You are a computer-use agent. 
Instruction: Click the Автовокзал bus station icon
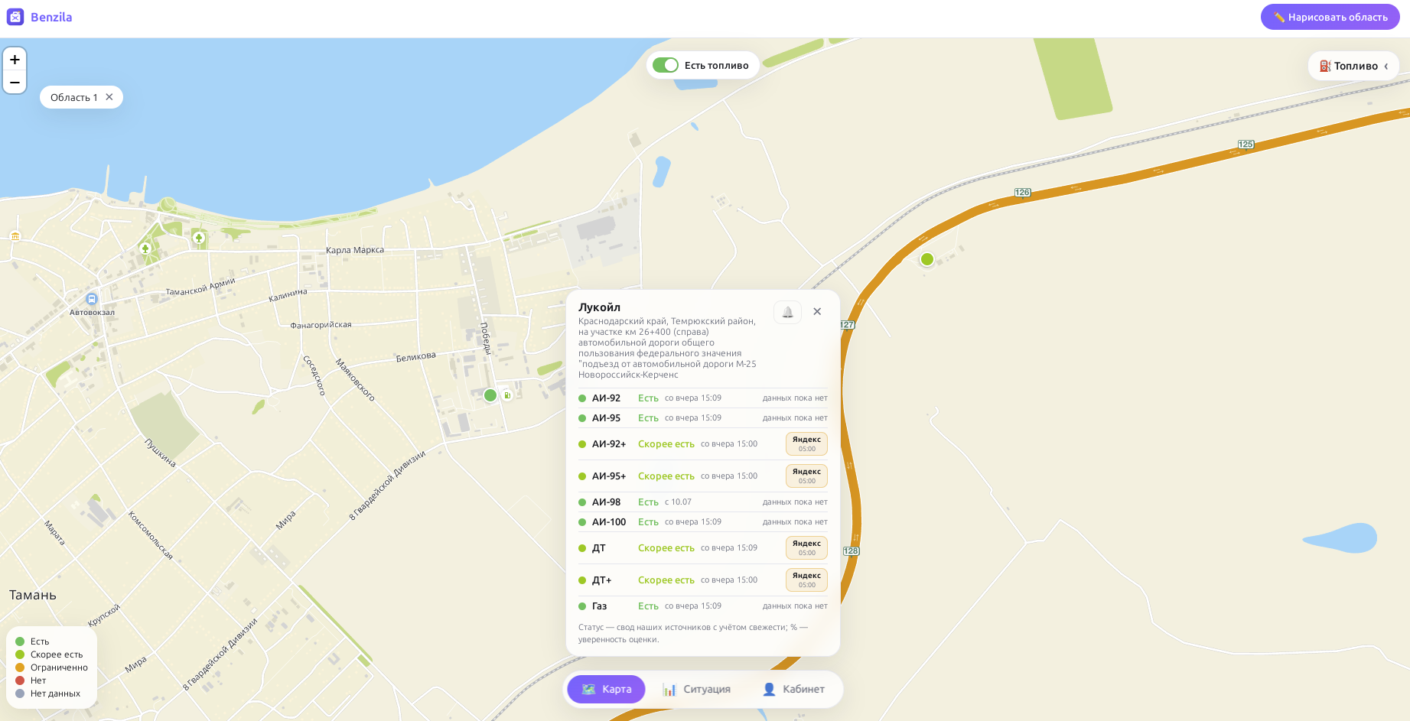click(x=92, y=300)
